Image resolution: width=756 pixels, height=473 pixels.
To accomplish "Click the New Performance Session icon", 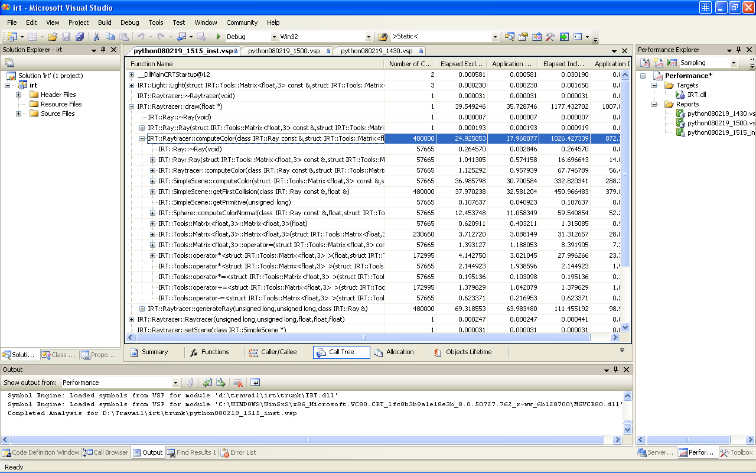I will [659, 63].
